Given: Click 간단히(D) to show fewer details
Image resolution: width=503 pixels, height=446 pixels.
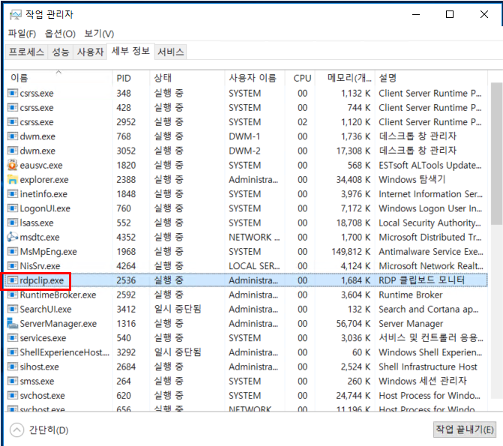Looking at the screenshot, I should point(49,430).
